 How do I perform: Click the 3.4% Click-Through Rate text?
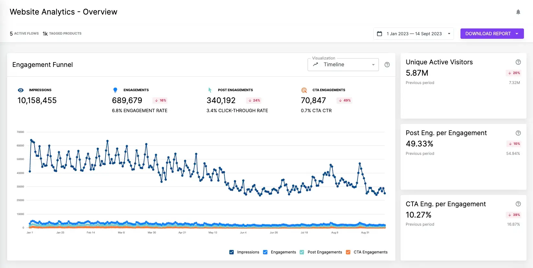(x=237, y=111)
